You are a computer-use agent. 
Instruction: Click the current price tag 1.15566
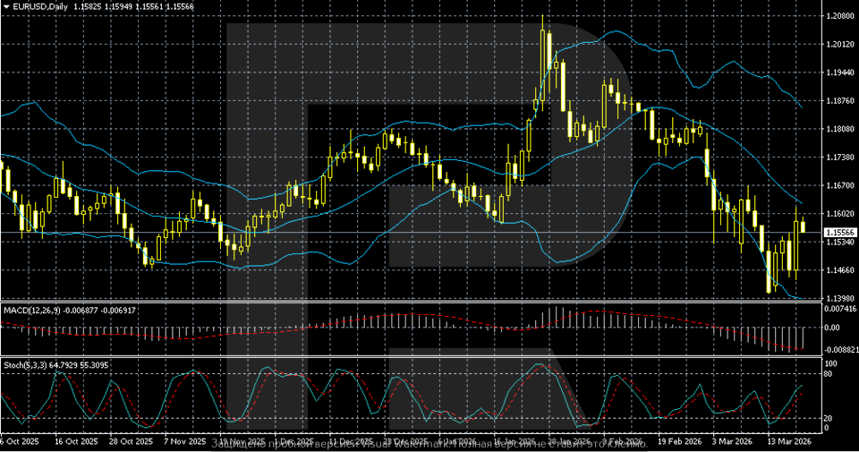coord(838,232)
